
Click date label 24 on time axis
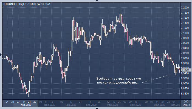click(x=7, y=102)
